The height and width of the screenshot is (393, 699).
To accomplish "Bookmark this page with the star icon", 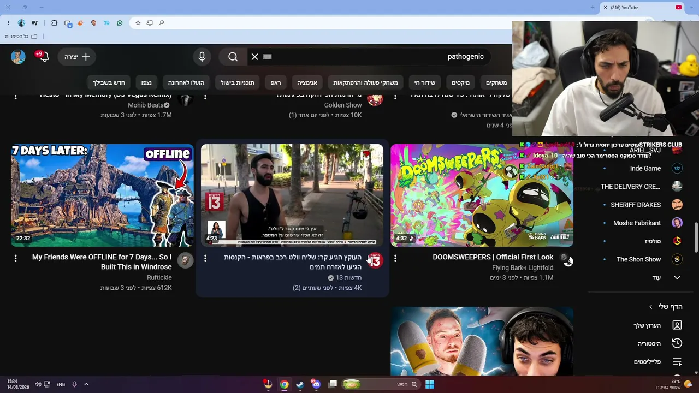I will [138, 23].
